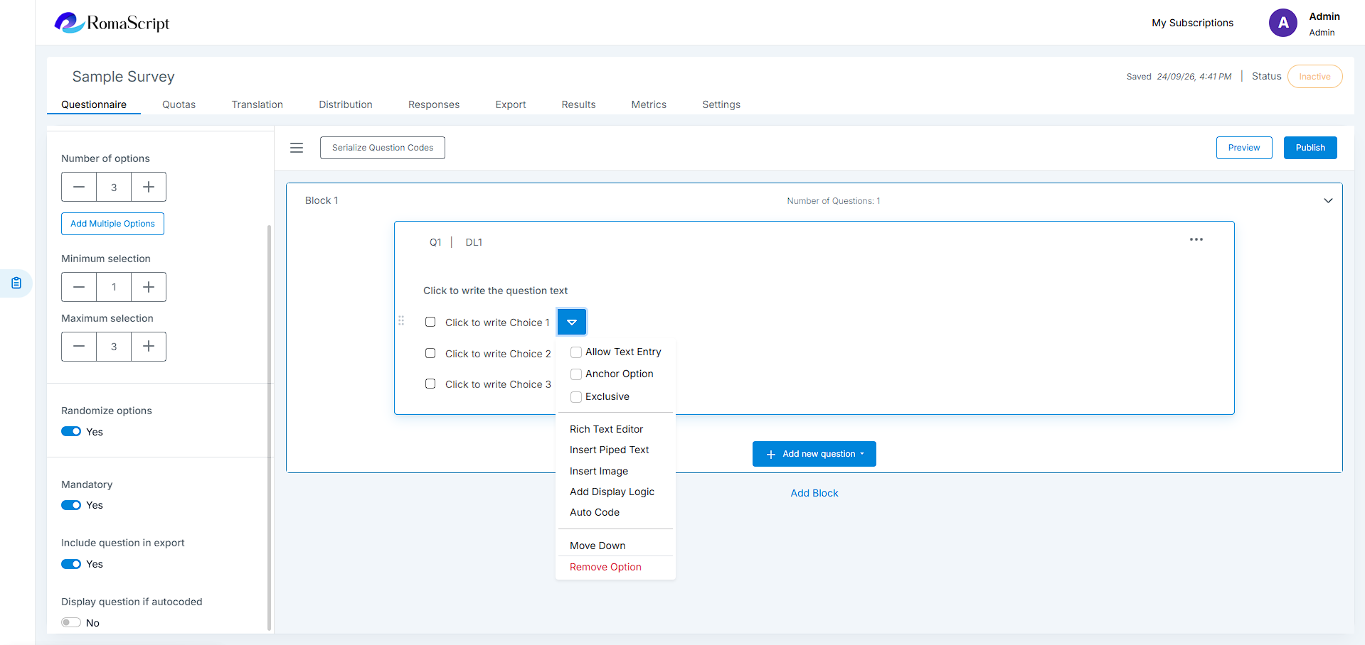Toggle Randomize options switch

coord(71,432)
